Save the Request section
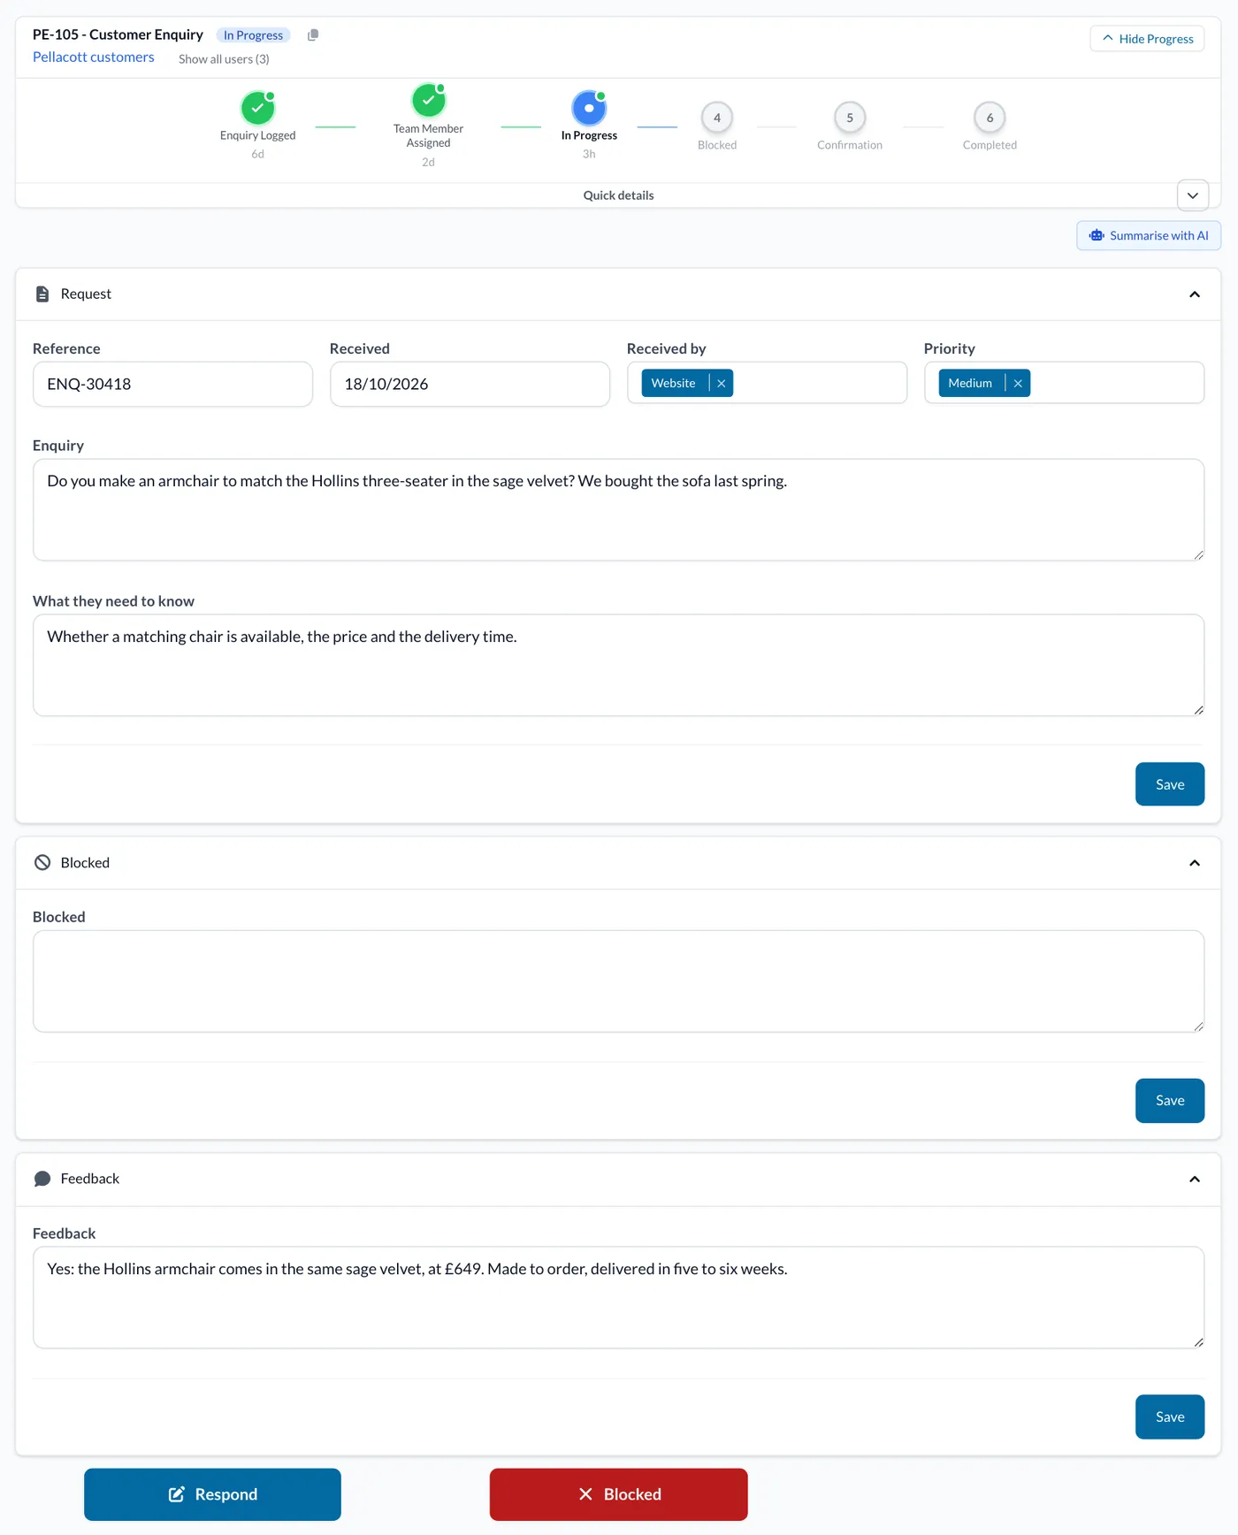Screen dimensions: 1238x1535 pos(1170,784)
